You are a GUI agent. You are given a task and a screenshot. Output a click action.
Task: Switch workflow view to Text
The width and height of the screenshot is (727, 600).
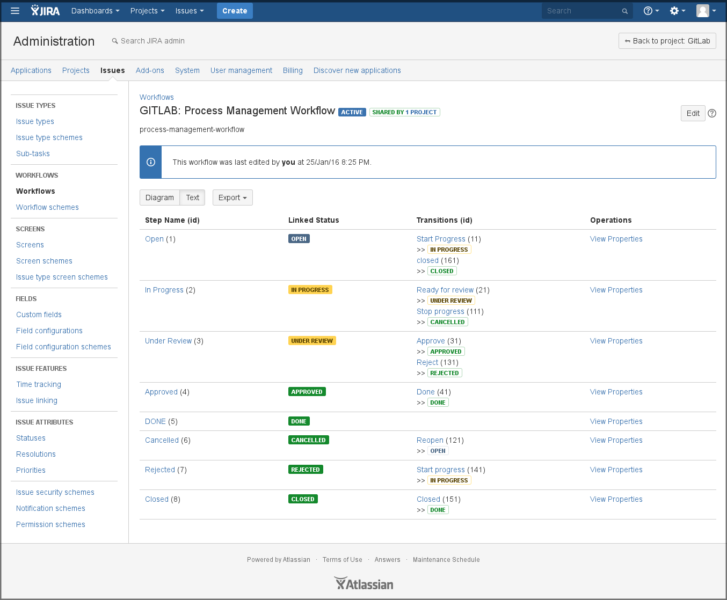pos(192,197)
